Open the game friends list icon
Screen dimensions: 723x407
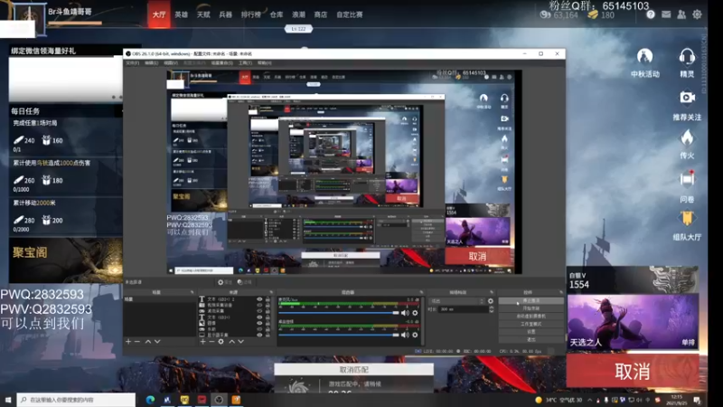click(x=681, y=14)
